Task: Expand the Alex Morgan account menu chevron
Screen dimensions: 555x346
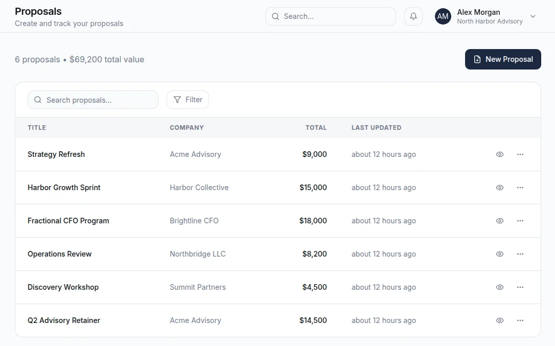Action: pyautogui.click(x=533, y=16)
